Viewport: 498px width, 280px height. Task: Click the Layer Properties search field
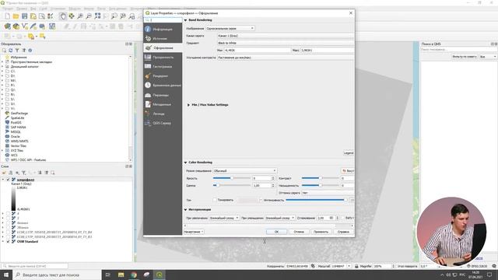coord(163,20)
